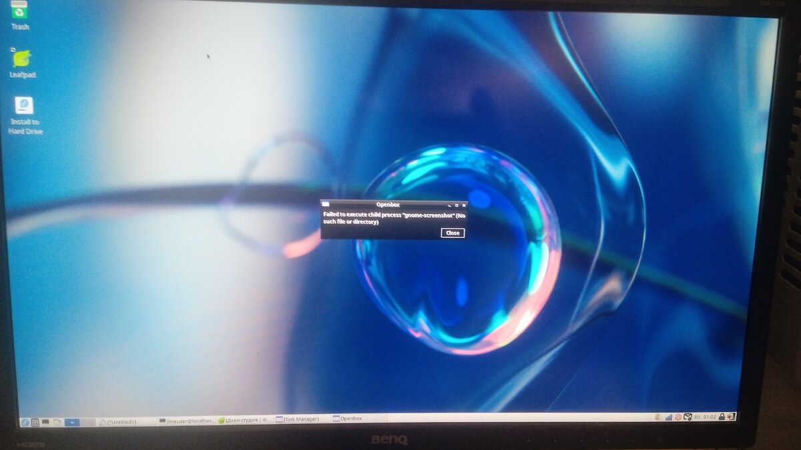The image size is (801, 450).
Task: Click Close on the Openbox error dialog
Action: (x=452, y=233)
